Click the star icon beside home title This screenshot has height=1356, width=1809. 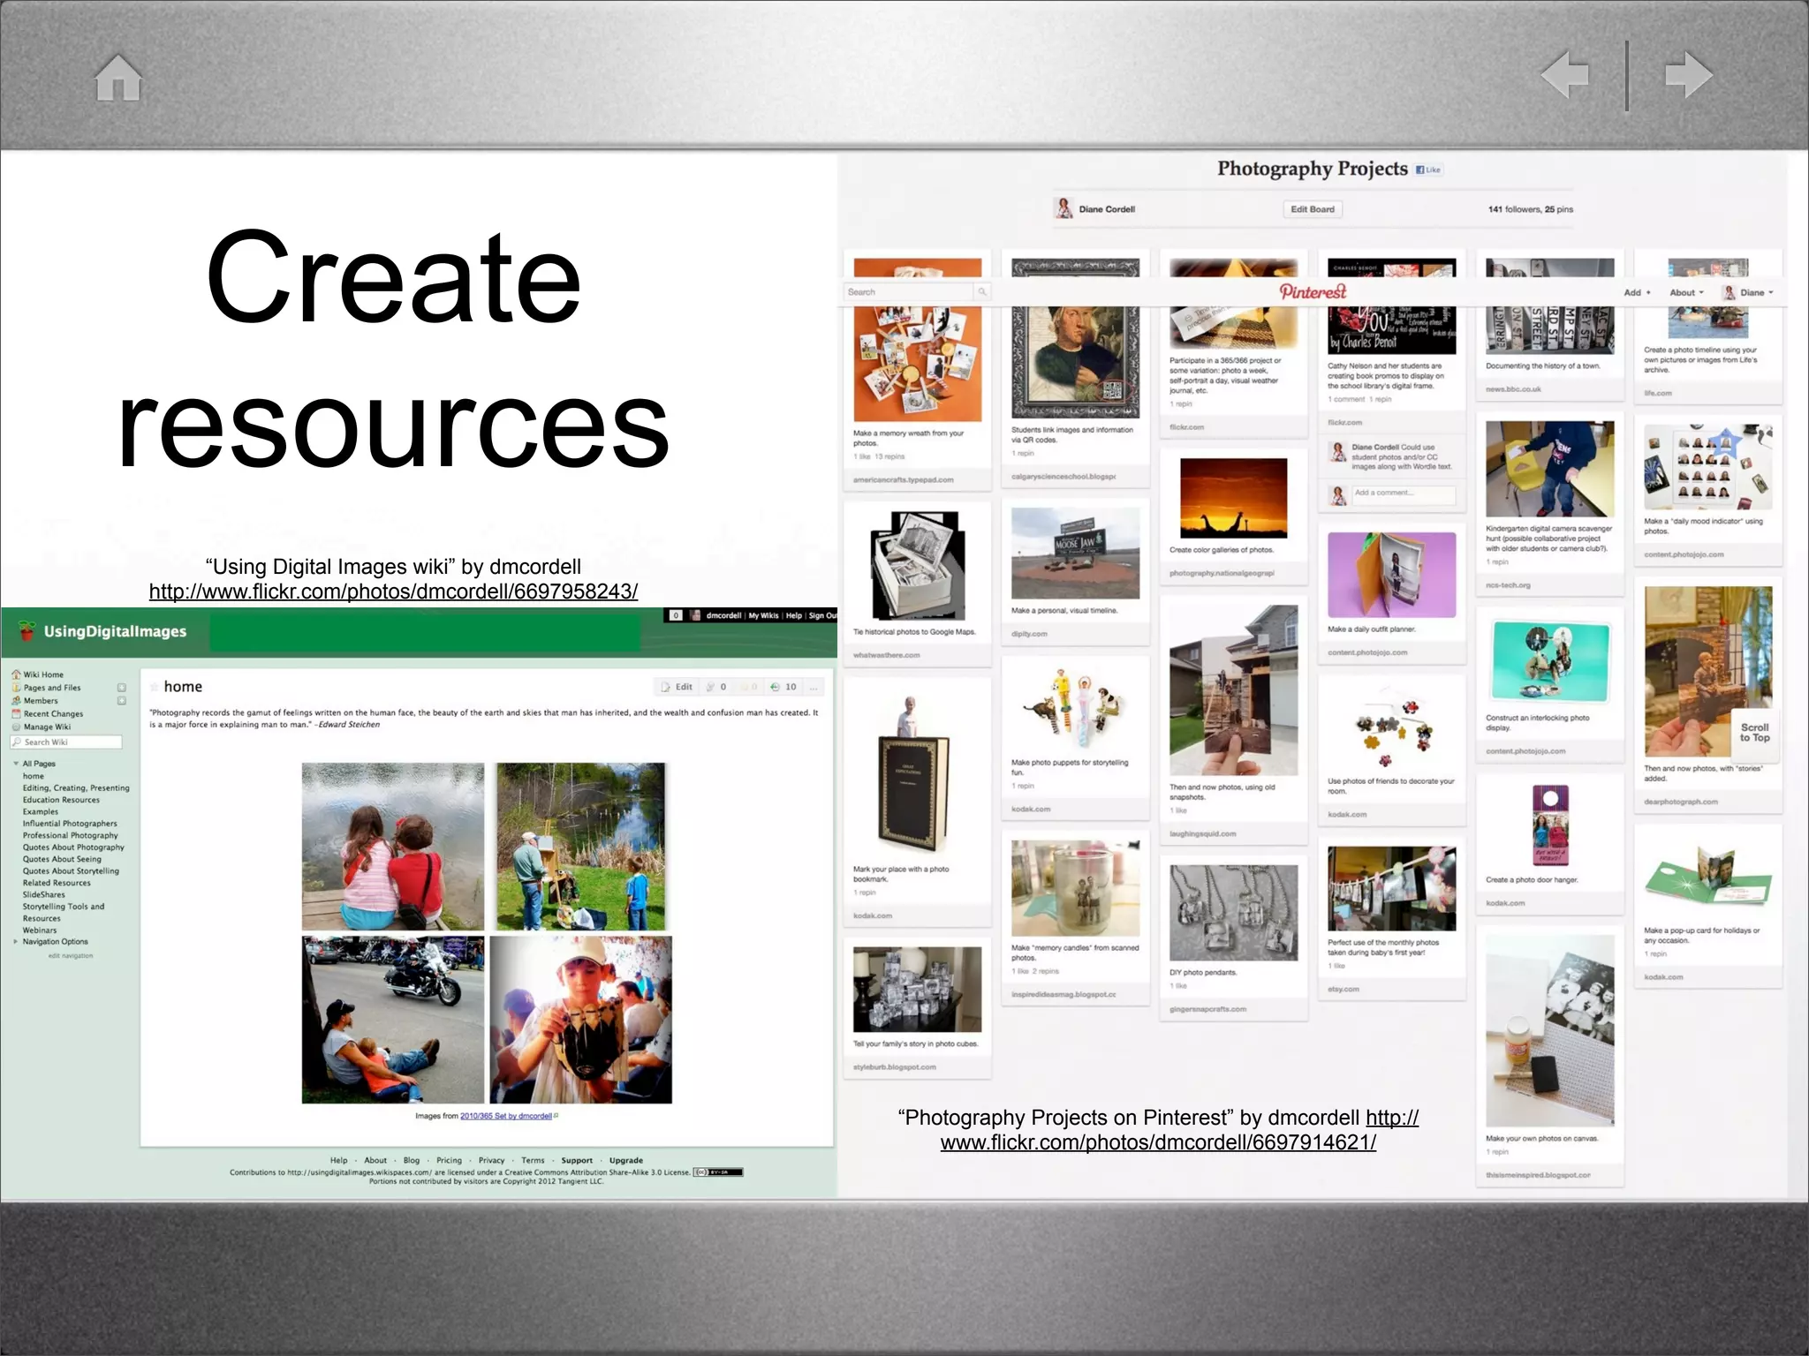click(x=155, y=687)
